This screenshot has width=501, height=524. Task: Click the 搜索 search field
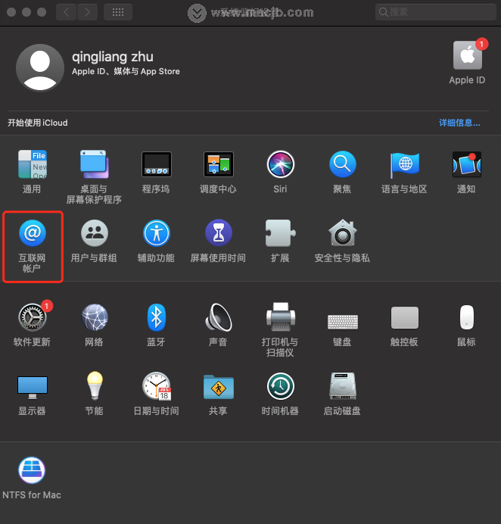point(435,12)
